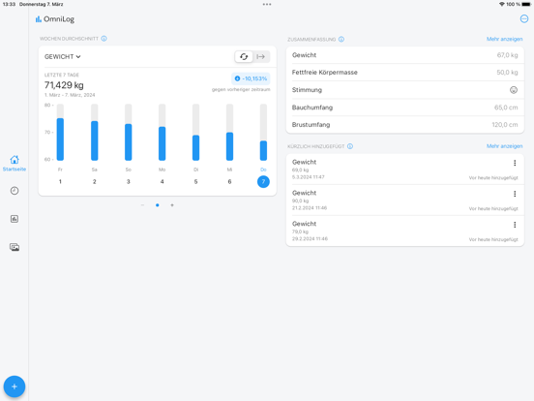Expand the Gewicht metric dropdown
This screenshot has height=401, width=534.
coord(62,56)
